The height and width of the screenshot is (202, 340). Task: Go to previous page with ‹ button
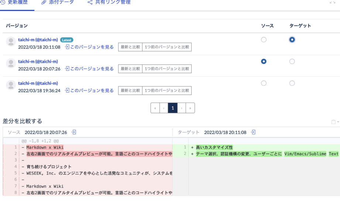(x=164, y=108)
